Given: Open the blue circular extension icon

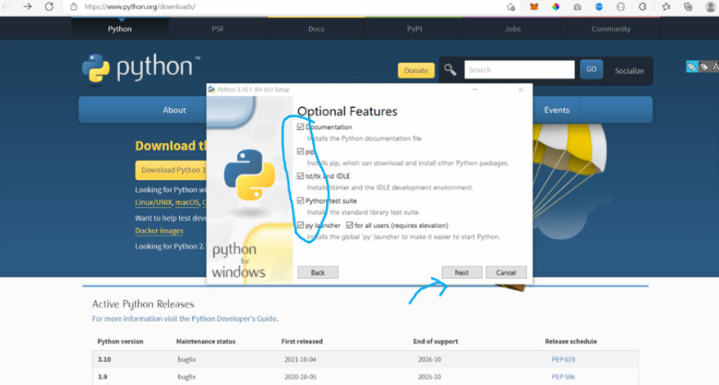Looking at the screenshot, I should [x=599, y=7].
